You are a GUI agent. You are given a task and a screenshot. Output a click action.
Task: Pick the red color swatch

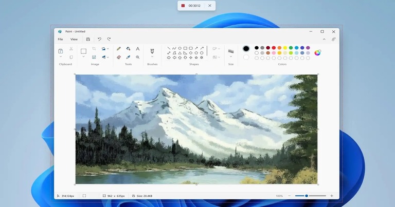(x=274, y=48)
